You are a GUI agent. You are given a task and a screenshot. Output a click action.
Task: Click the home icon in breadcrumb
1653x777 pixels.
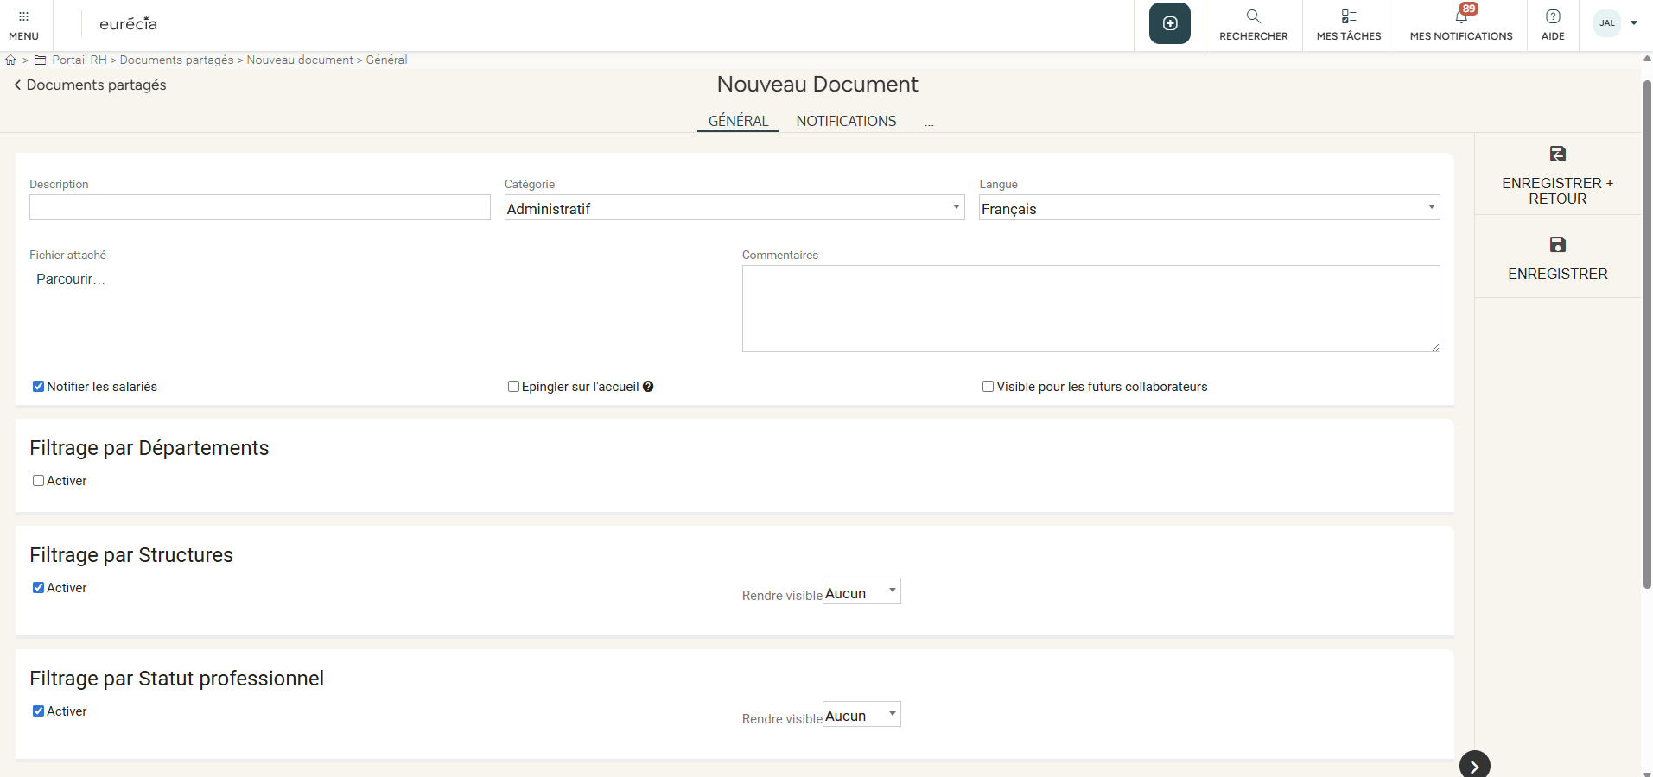[x=11, y=60]
